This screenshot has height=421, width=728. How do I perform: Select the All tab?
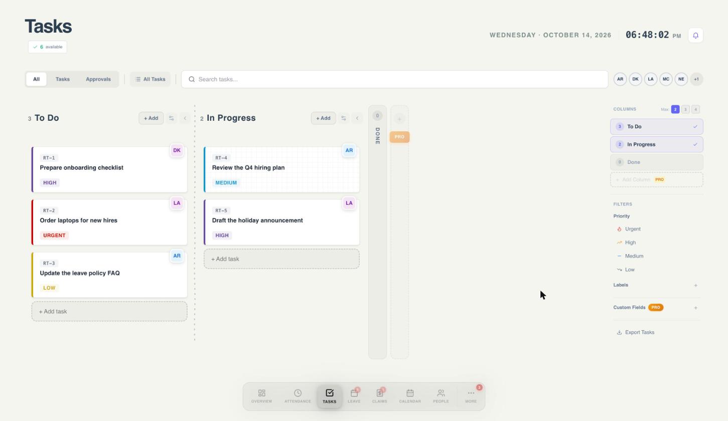pyautogui.click(x=36, y=79)
